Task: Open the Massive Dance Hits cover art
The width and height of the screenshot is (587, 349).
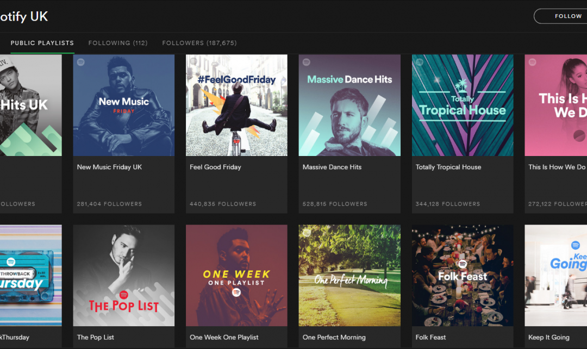Action: [x=349, y=105]
